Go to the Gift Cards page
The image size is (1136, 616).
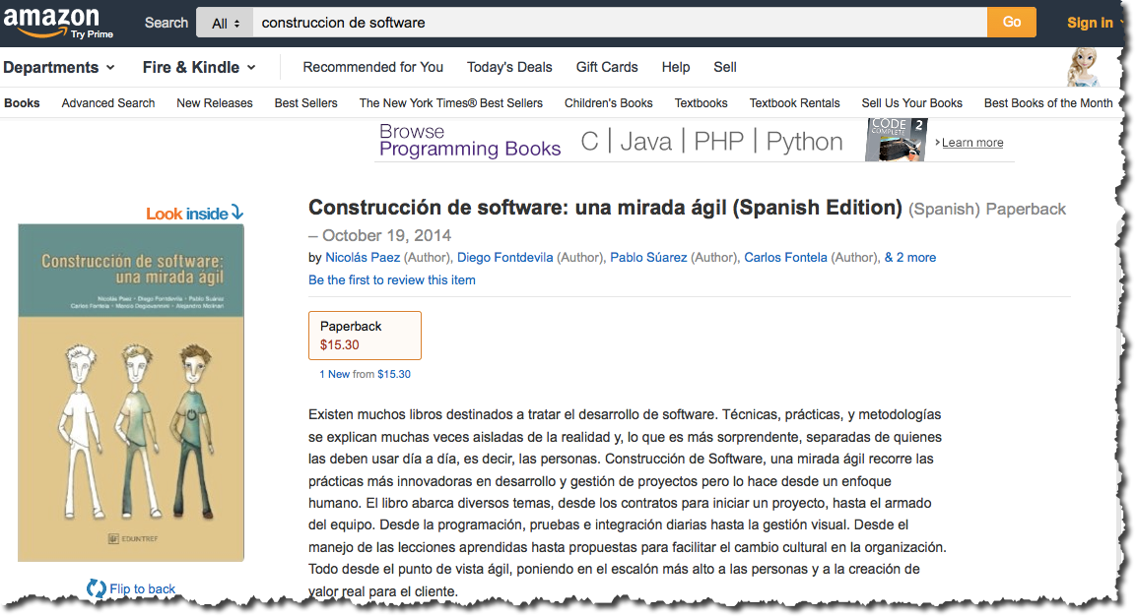pos(607,67)
